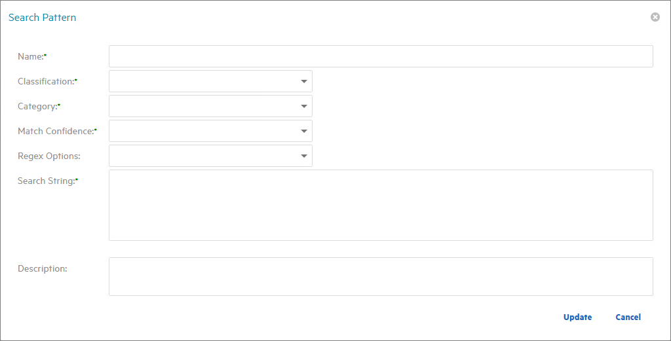The image size is (671, 341).
Task: Focus the Search String text area
Action: coord(380,205)
